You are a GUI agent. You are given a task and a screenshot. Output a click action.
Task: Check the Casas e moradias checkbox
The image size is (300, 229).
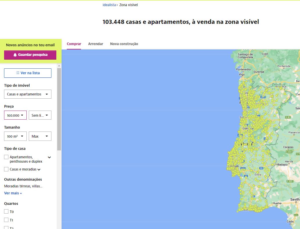point(6,169)
